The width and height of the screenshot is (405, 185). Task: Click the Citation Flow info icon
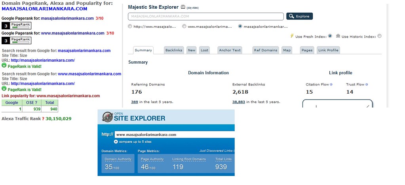pos(331,84)
